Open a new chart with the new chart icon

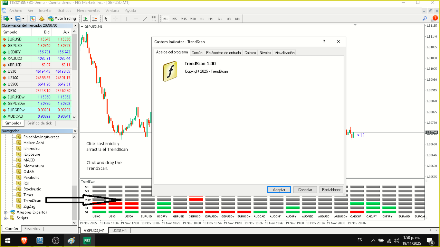6,19
